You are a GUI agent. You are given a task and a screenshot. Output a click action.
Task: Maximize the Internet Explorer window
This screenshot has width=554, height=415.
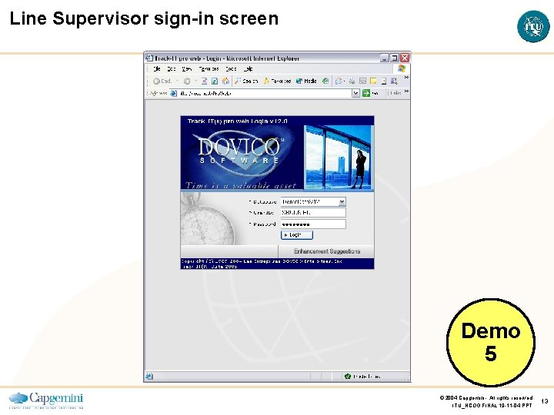(395, 58)
